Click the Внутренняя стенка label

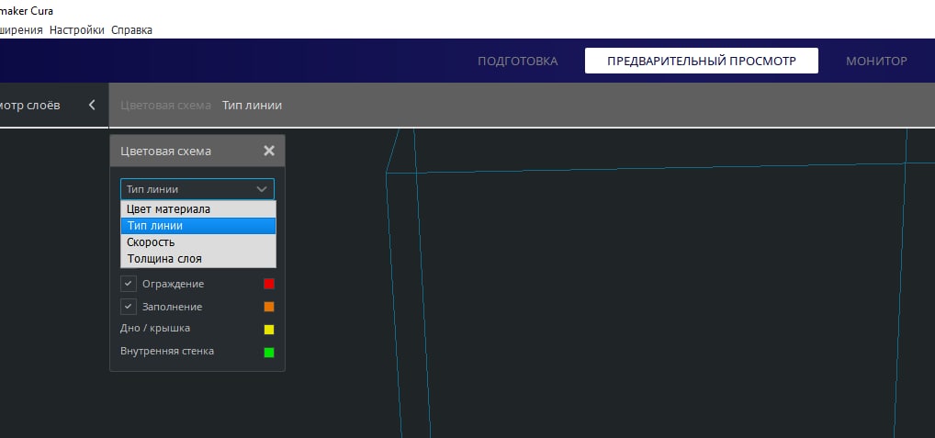click(167, 351)
